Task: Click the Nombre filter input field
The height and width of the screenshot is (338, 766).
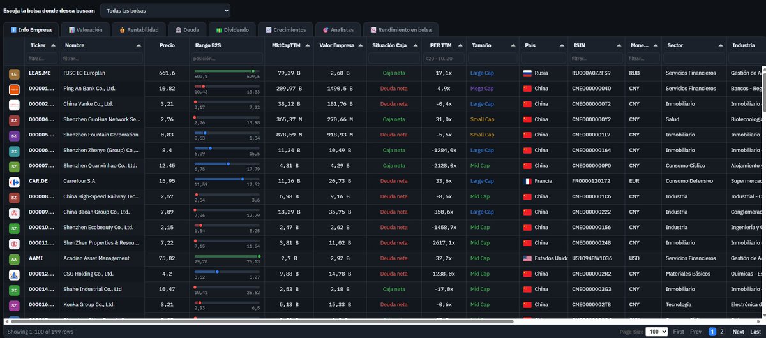Action: [x=102, y=59]
